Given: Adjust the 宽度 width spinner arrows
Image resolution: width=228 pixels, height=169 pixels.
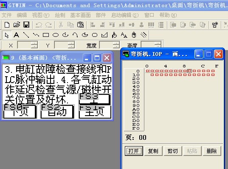Looking at the screenshot, I should coord(116,44).
